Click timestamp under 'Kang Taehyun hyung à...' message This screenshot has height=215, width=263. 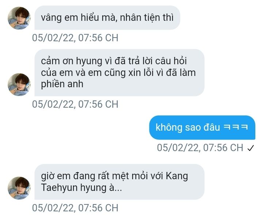[75, 208]
